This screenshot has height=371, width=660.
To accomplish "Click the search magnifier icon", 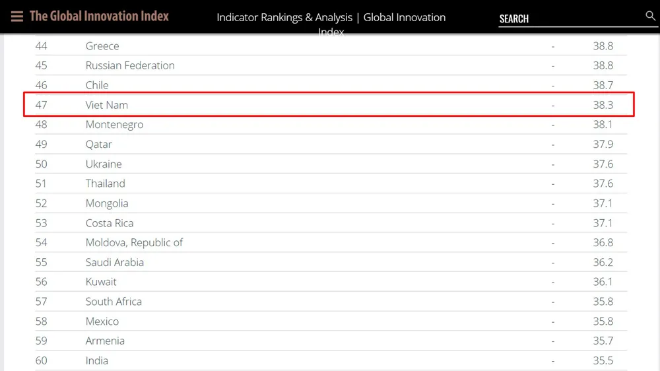I will click(x=650, y=16).
